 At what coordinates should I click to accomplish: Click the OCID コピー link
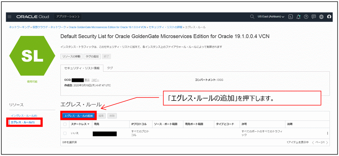[x=95, y=80]
